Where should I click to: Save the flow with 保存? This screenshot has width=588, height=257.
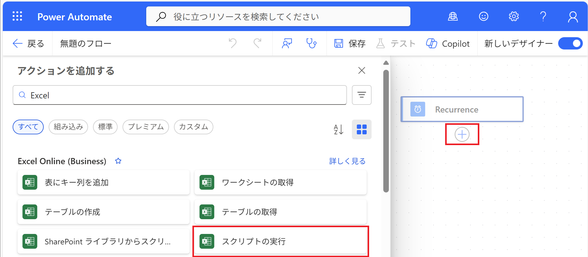coord(350,44)
